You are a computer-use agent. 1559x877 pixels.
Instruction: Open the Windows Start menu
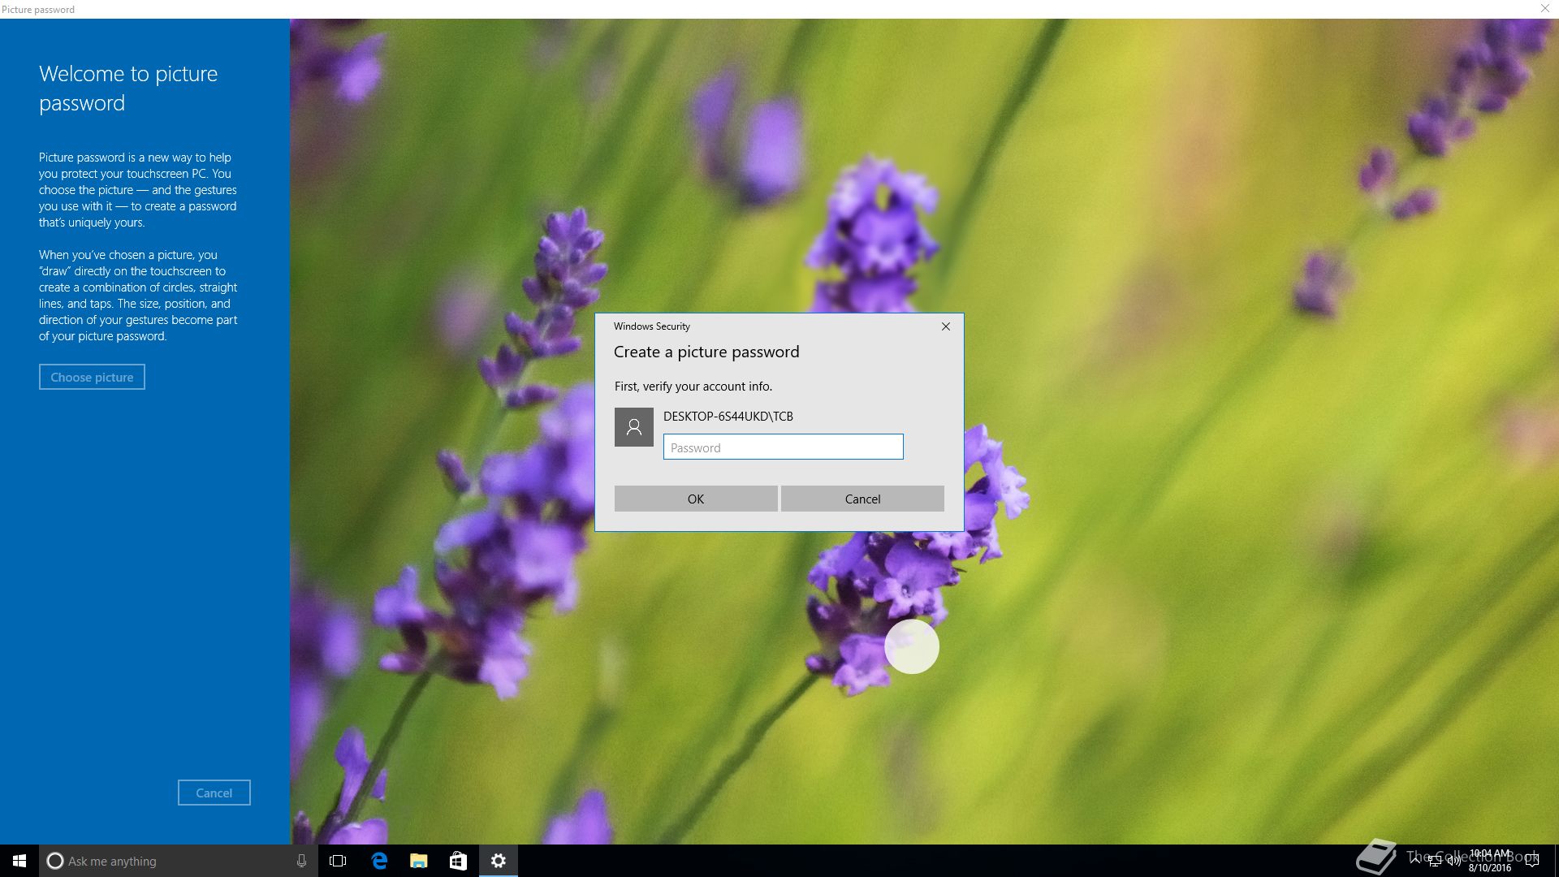coord(19,861)
